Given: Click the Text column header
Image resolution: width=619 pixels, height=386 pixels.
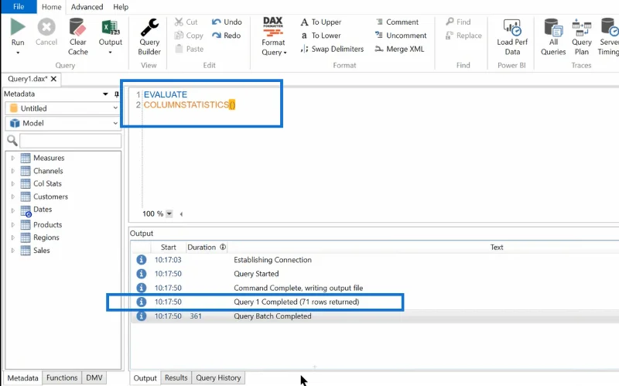Looking at the screenshot, I should click(x=497, y=247).
